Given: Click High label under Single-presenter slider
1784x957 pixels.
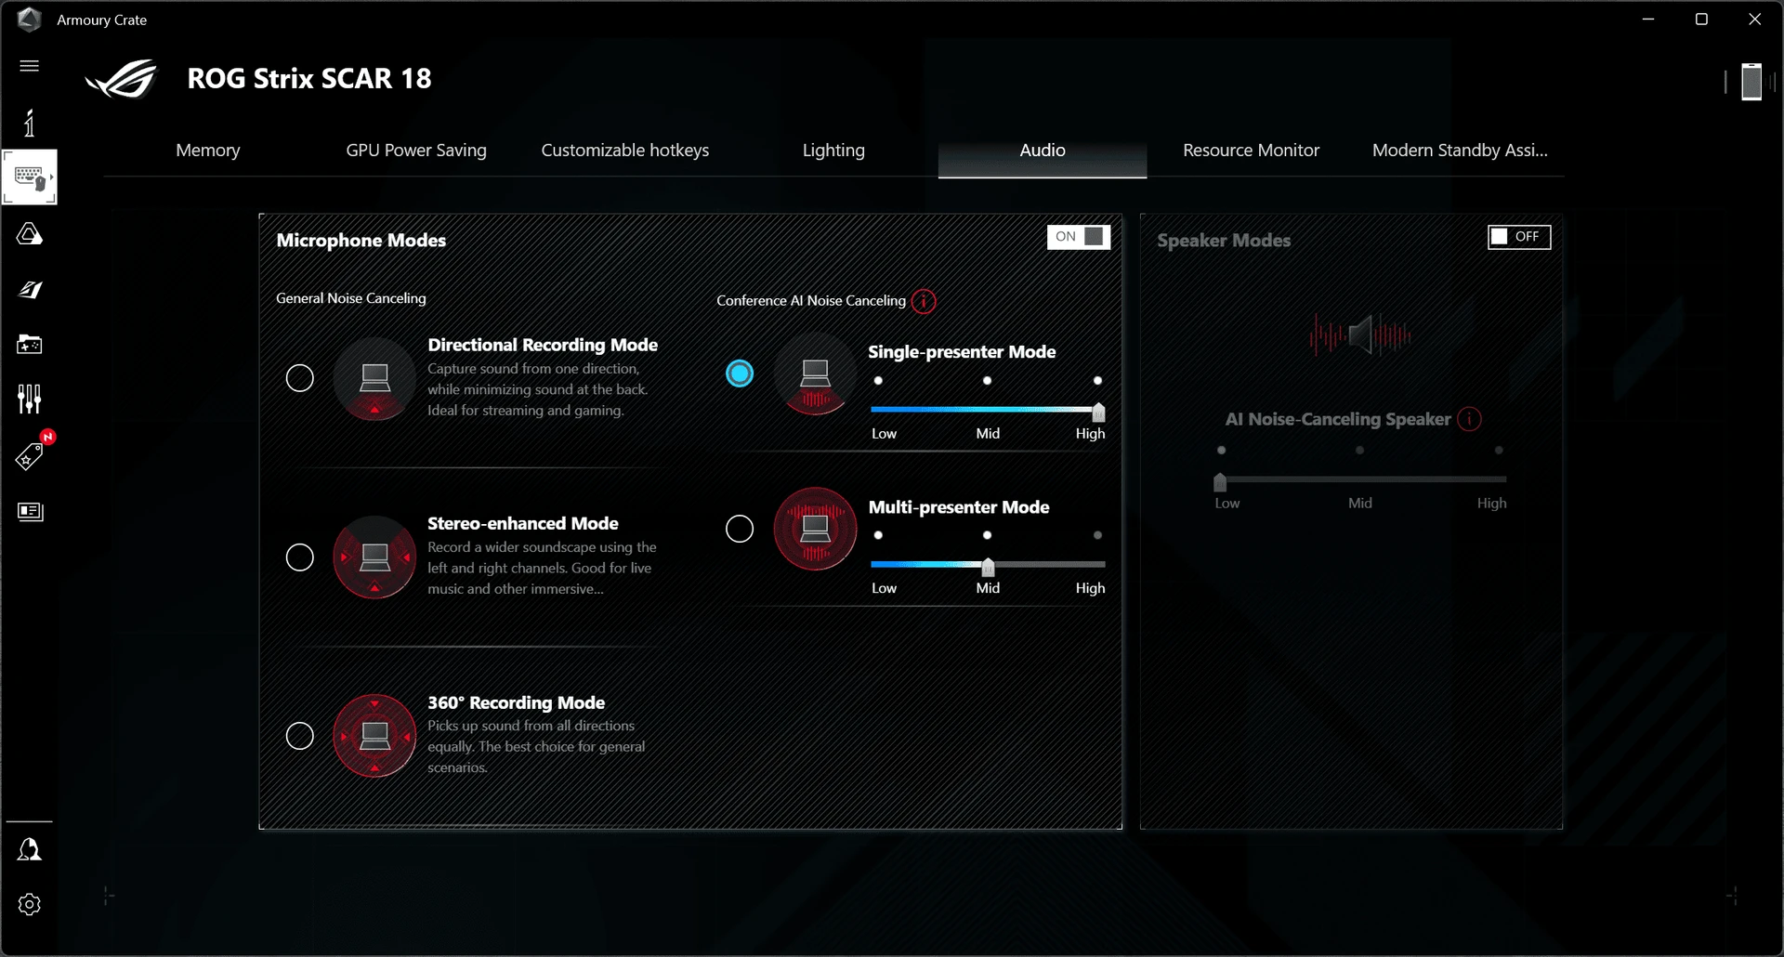Looking at the screenshot, I should [x=1091, y=434].
